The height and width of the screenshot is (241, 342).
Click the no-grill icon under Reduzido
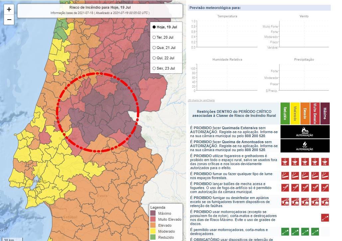(x=285, y=162)
